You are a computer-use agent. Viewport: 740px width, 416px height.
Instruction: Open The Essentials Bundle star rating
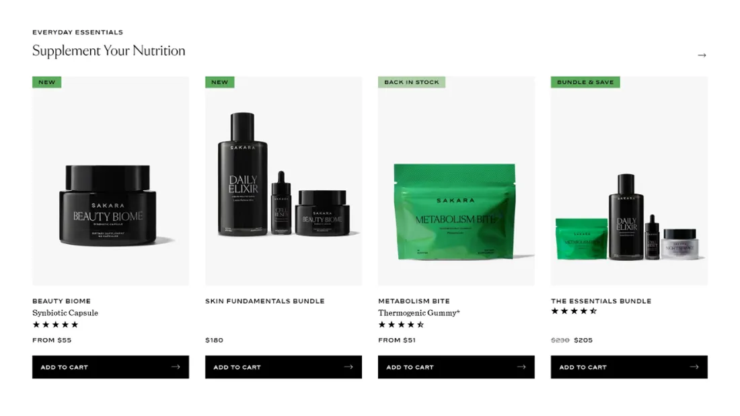[574, 310]
